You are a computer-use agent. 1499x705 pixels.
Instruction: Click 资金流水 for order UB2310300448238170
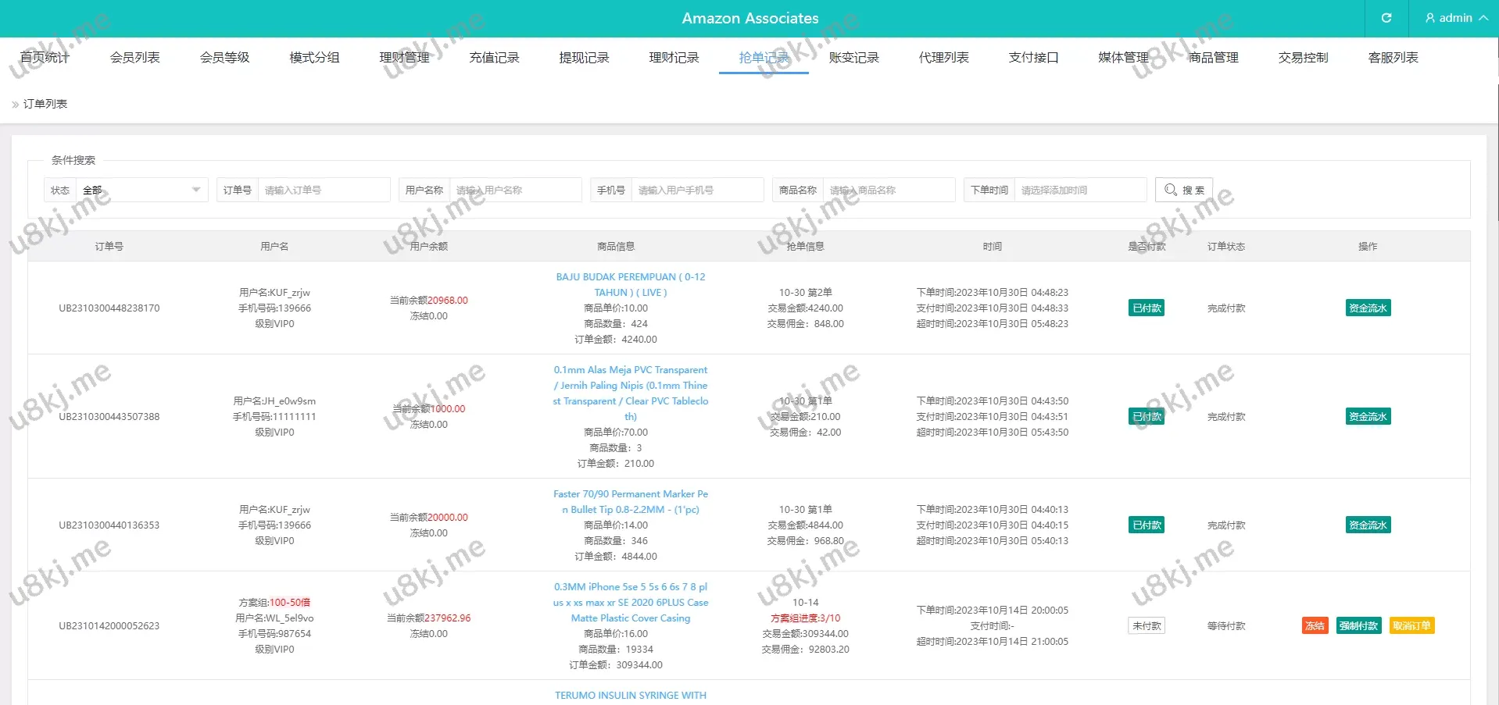(1368, 308)
